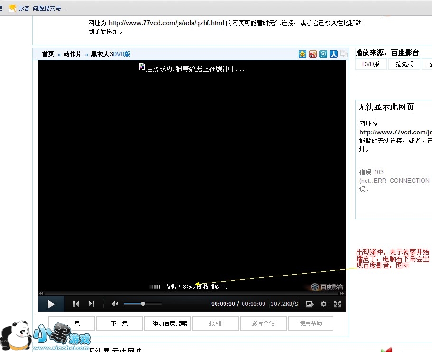432x352 pixels.
Task: Open the 首页 breadcrumb link
Action: click(x=48, y=54)
